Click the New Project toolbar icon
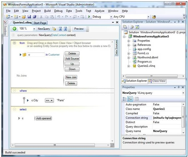 tap(8, 17)
